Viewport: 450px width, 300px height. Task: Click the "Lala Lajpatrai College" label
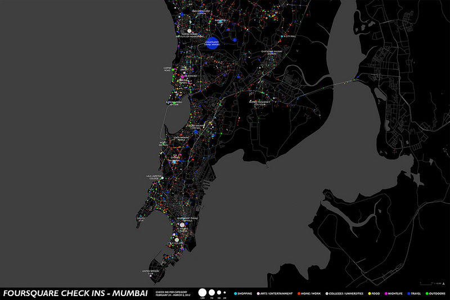point(154,178)
